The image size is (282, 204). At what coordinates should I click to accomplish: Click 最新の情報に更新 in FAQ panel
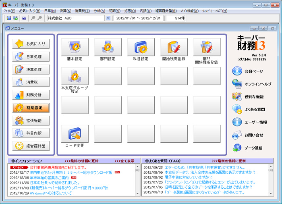pyautogui.click(x=229, y=161)
